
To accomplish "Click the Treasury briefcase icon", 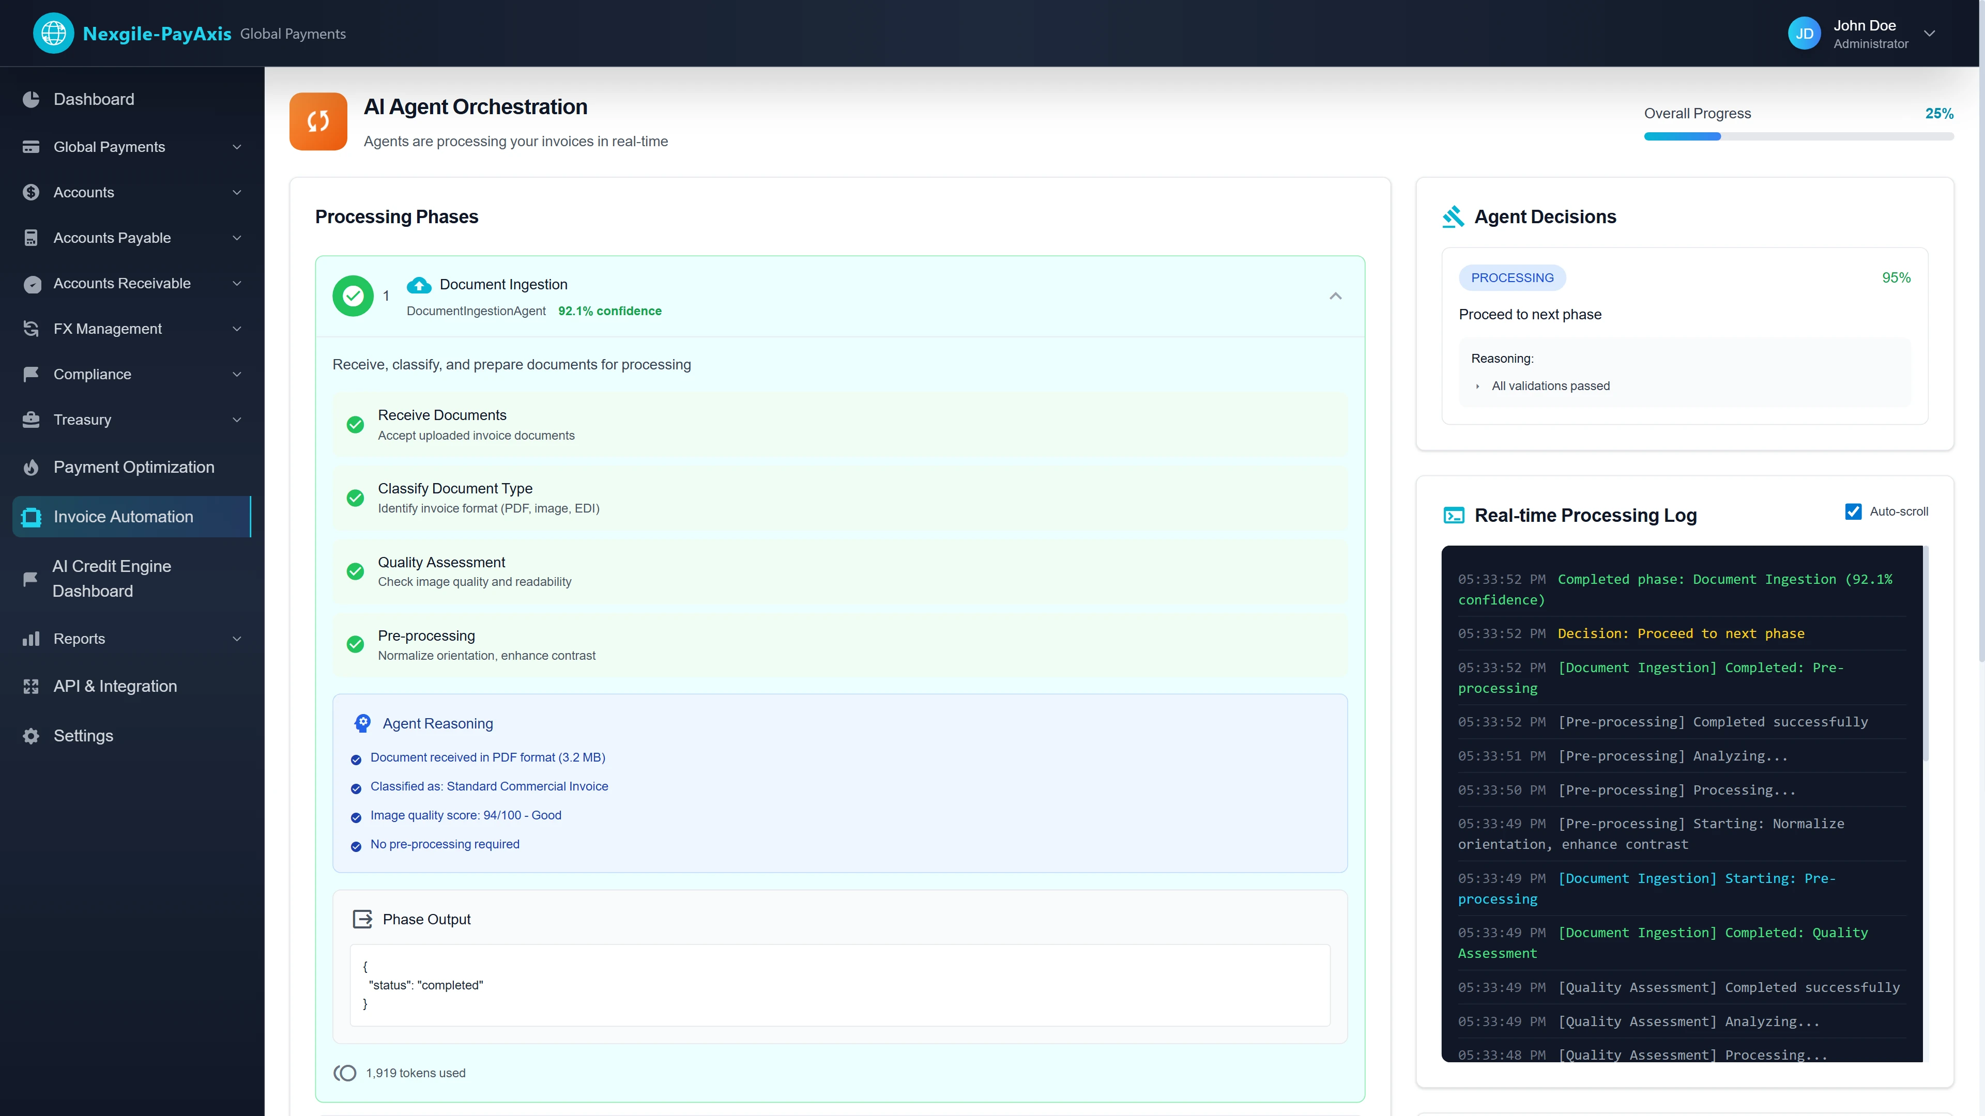I will click(31, 420).
